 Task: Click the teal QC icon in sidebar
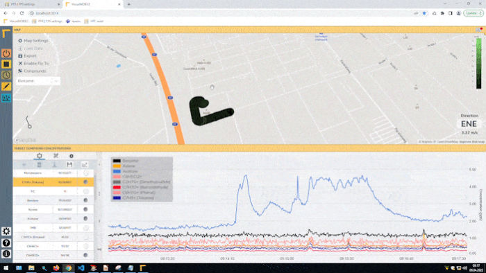[6, 98]
